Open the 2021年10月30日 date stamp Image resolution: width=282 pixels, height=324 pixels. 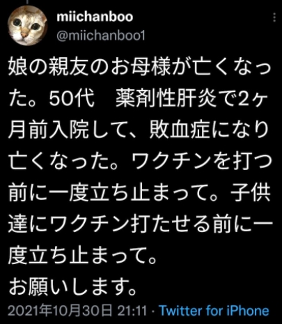[x=61, y=311]
